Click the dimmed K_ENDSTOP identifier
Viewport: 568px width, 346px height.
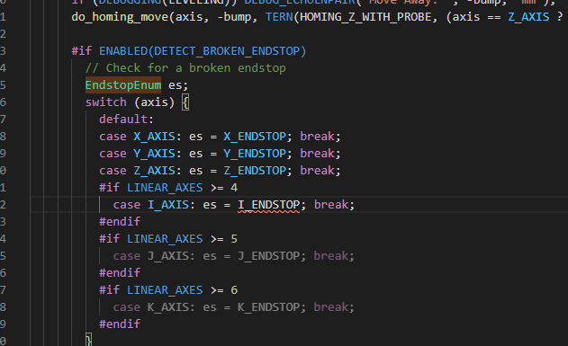click(269, 307)
